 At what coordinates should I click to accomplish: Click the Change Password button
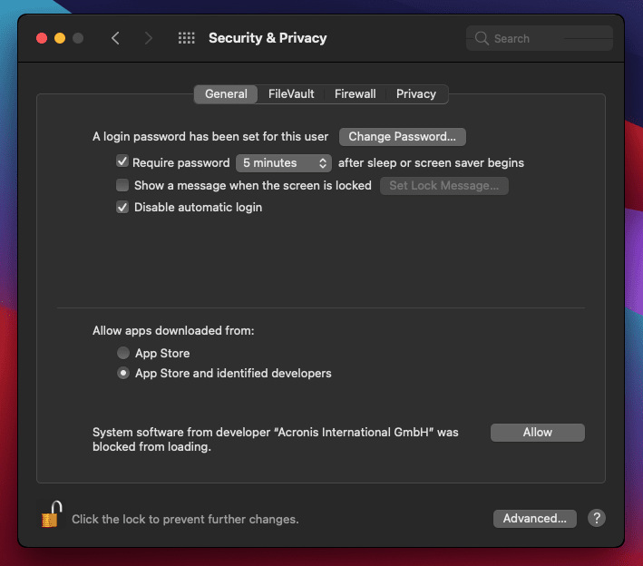coord(402,137)
